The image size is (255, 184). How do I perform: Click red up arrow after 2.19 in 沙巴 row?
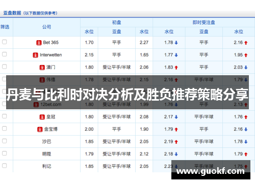[176, 142]
